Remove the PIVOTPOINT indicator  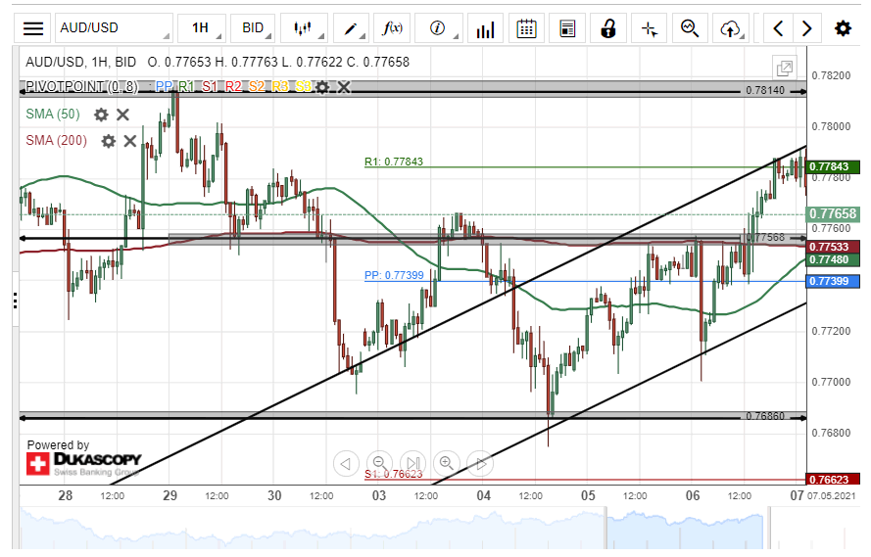click(x=344, y=87)
